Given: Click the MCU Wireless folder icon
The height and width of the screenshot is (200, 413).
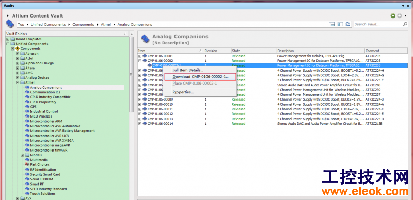Looking at the screenshot, I should point(27,116).
